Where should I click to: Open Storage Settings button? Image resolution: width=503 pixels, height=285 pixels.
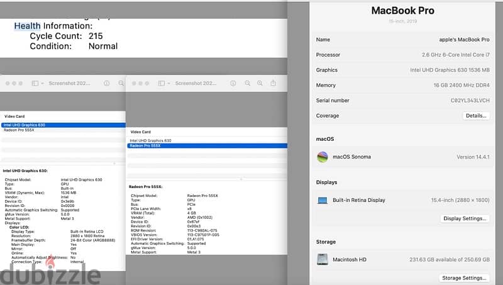coord(464,277)
